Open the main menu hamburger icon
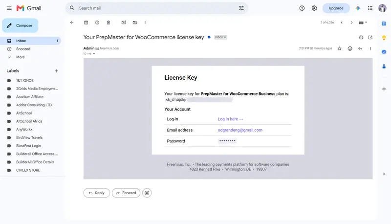This screenshot has width=391, height=224. [x=9, y=8]
